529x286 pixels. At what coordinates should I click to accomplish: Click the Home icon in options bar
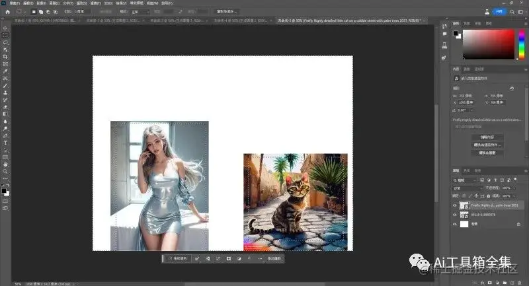7,12
